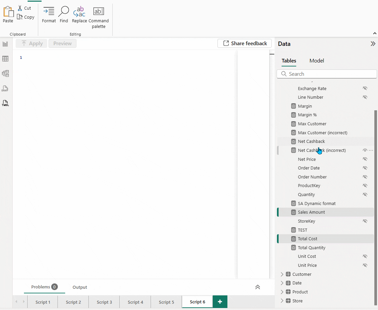Click the TEST measure icon
Viewport: 378px width, 310px height.
click(x=293, y=230)
